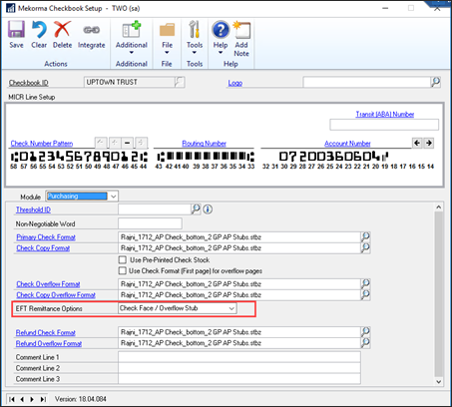
Task: Open lookup for Refund Check Format
Action: pyautogui.click(x=365, y=332)
